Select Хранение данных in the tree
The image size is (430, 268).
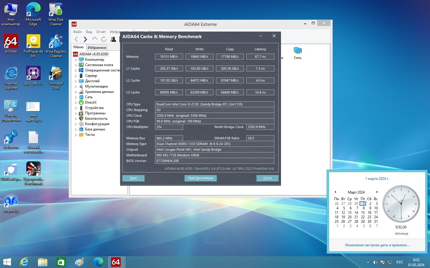(99, 92)
